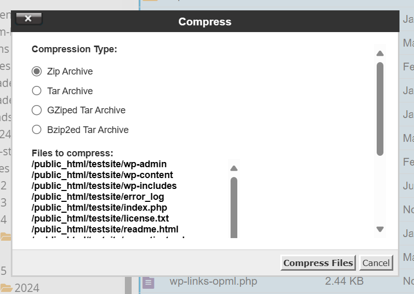Image resolution: width=414 pixels, height=294 pixels.
Task: Select the Zip Archive radio option
Action: click(37, 71)
